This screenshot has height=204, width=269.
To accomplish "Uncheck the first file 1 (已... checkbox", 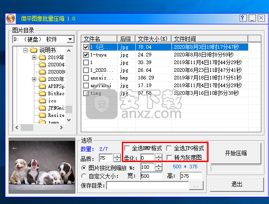I will click(86, 47).
